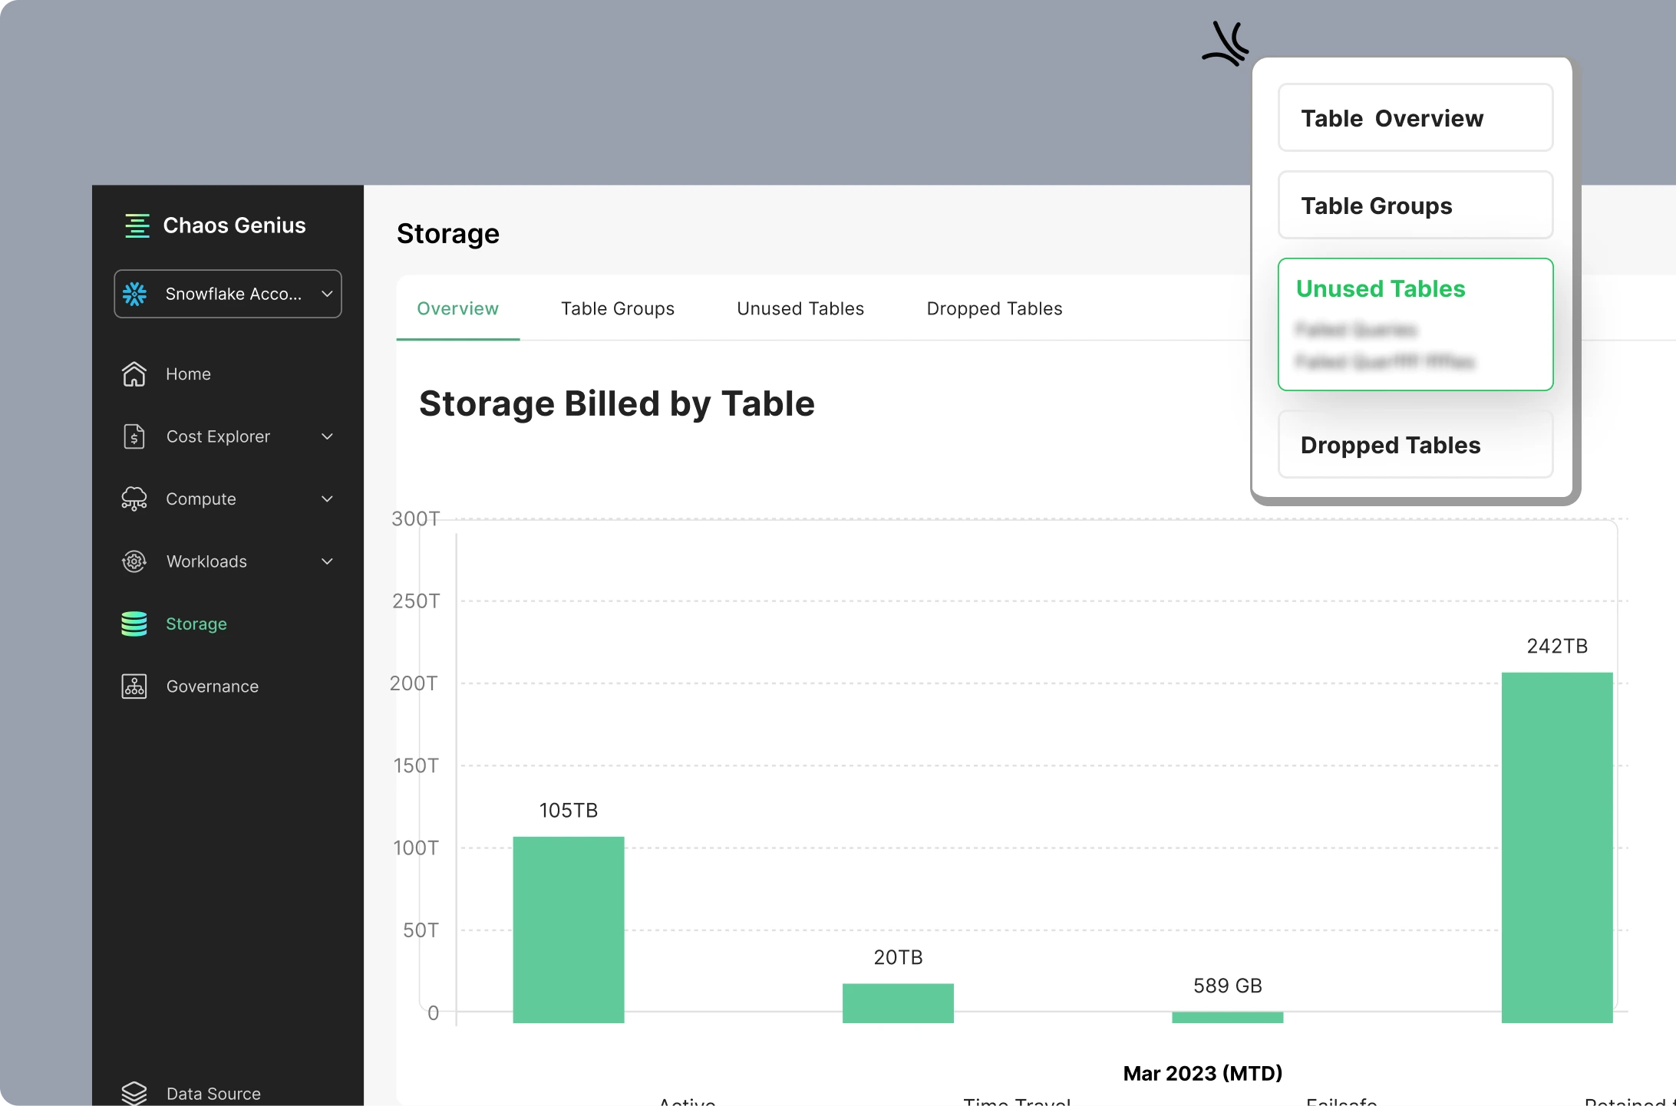
Task: Open the Unused Tables tab
Action: (800, 308)
